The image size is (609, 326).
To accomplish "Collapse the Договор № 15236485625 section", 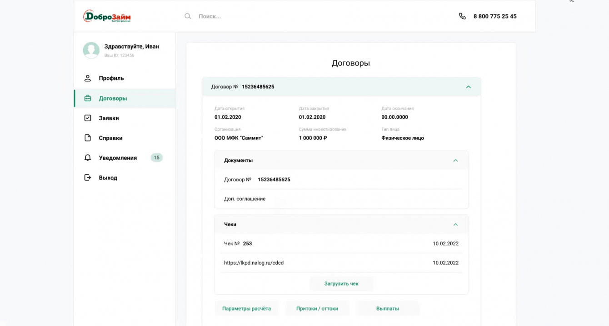I will (x=468, y=87).
